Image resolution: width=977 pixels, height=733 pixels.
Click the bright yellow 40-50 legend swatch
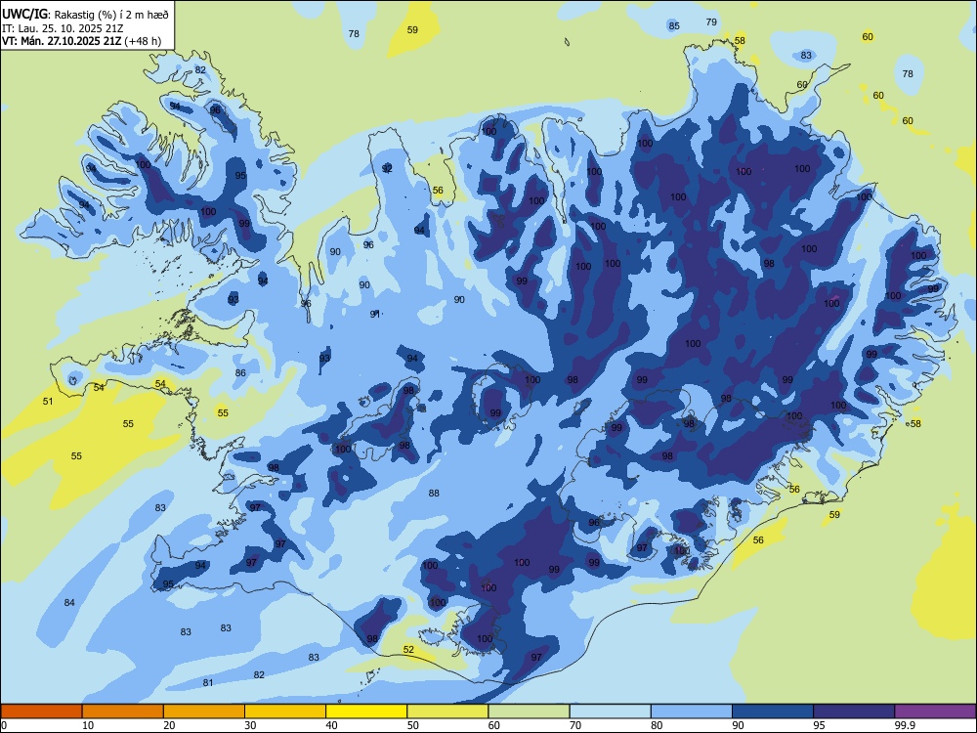366,711
